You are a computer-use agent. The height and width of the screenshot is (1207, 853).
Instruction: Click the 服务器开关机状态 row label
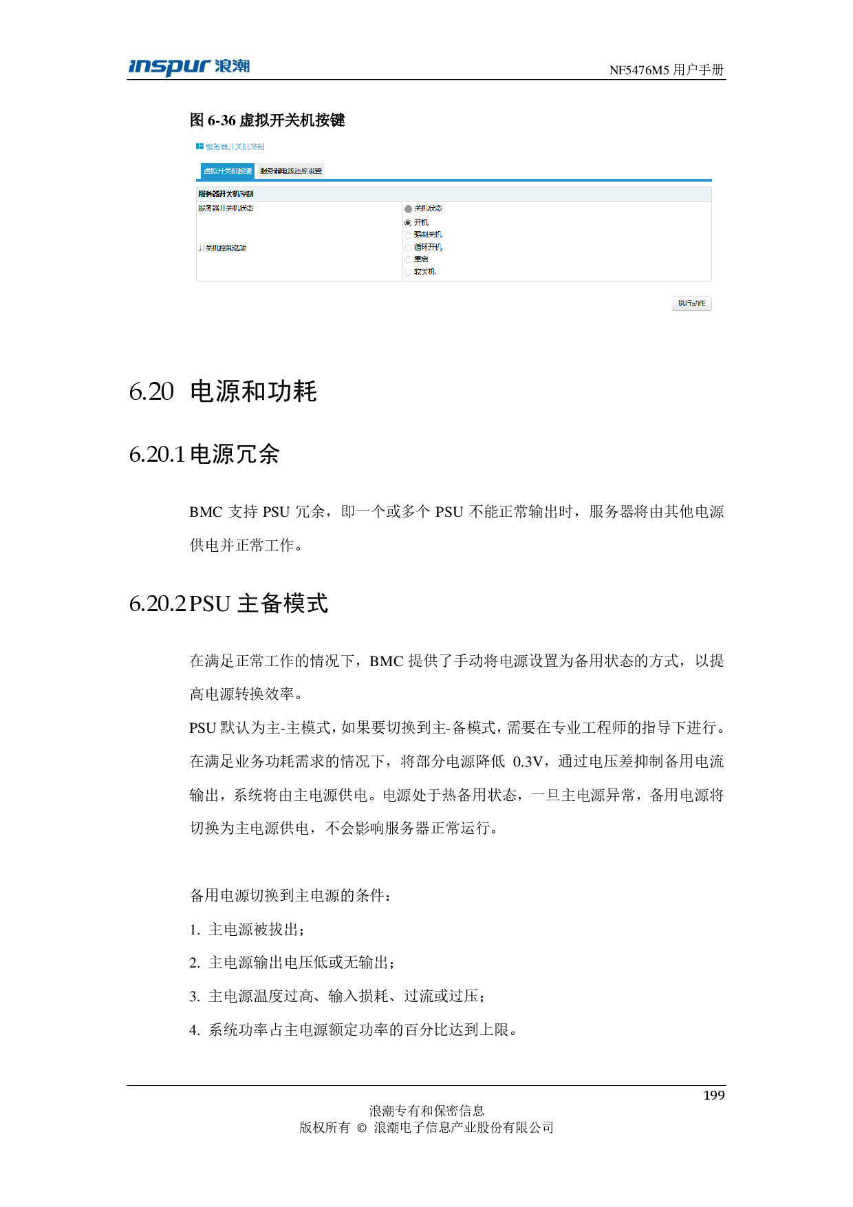(226, 209)
